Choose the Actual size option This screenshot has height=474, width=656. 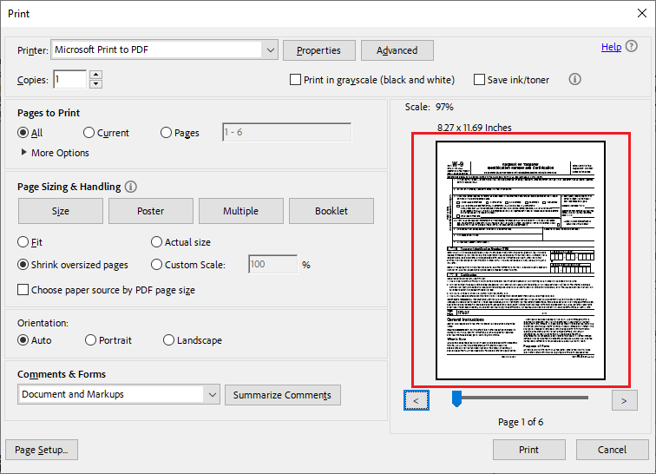pyautogui.click(x=156, y=242)
